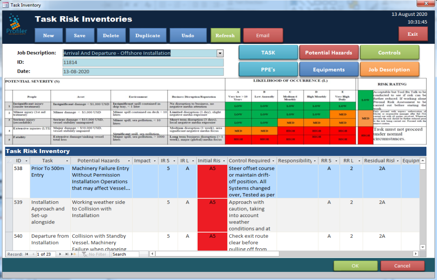Screen dimensions: 437x280
Task: Click the record Search field
Action: click(125, 254)
